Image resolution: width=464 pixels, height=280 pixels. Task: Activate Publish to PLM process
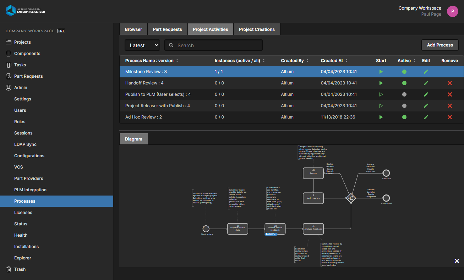click(x=404, y=94)
